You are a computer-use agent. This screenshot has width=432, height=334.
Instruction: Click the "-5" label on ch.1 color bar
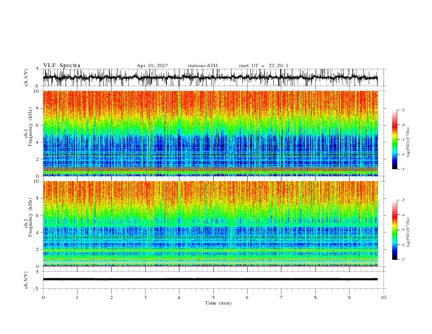(402, 140)
